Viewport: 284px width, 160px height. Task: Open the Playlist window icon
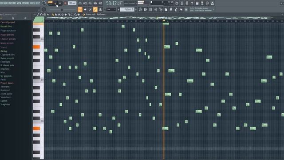pos(140,9)
